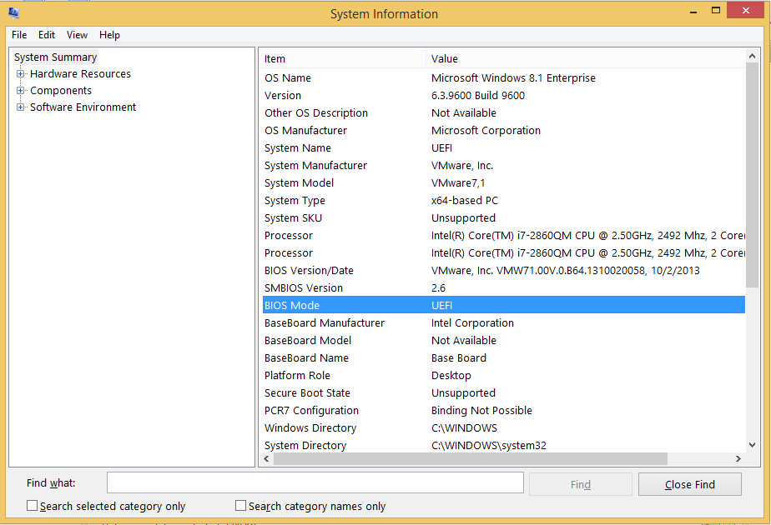Select the System Directory row
This screenshot has width=771, height=525.
point(504,446)
